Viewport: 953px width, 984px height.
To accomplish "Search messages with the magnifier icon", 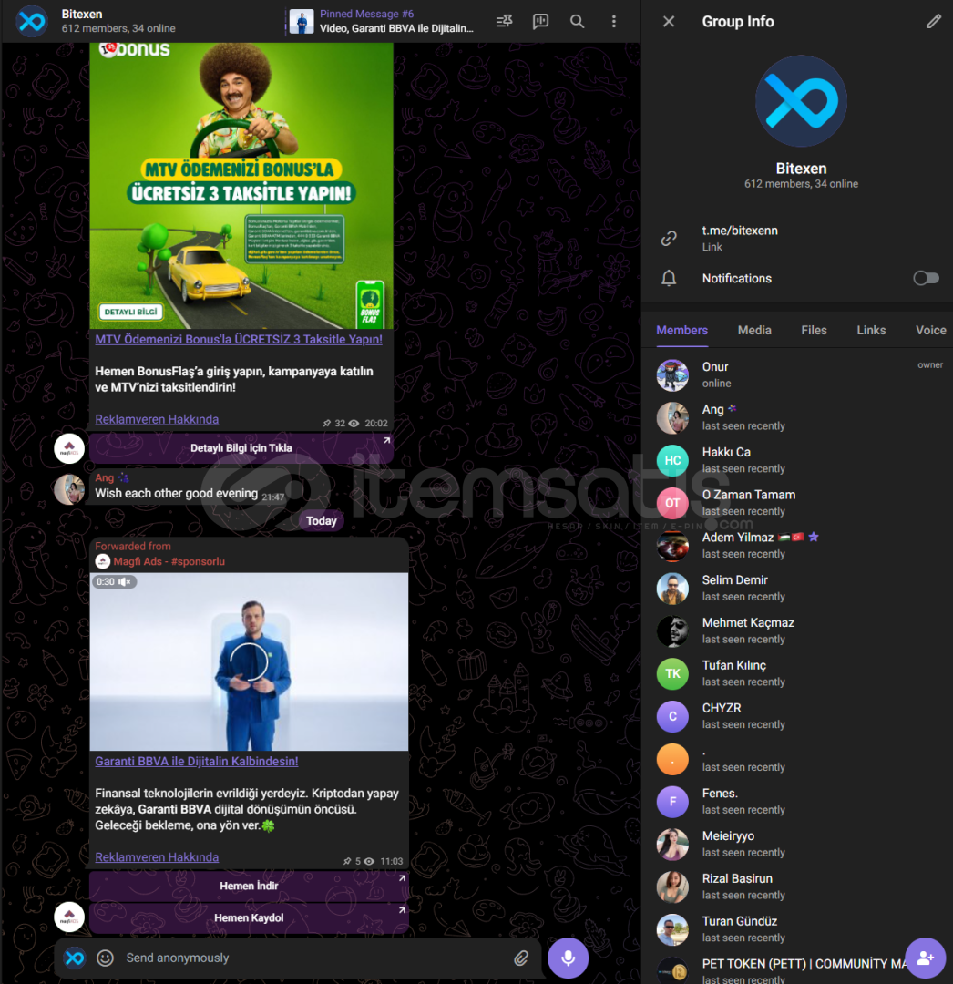I will point(577,21).
